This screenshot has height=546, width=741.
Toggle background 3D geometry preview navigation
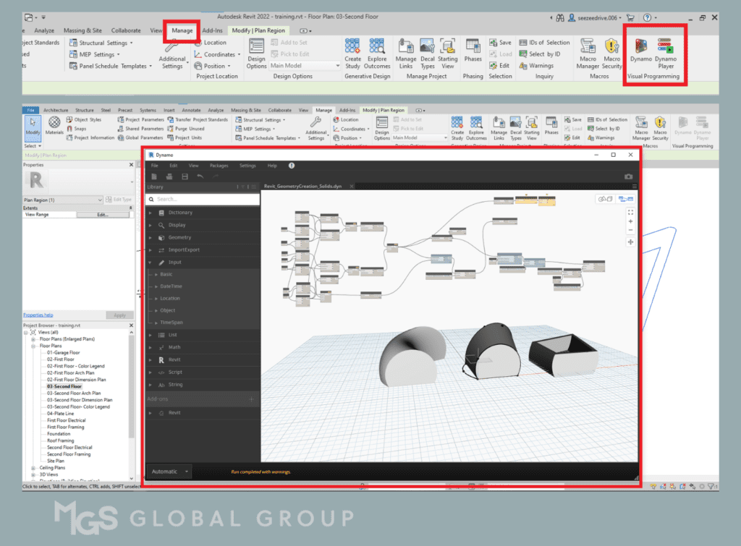(605, 199)
